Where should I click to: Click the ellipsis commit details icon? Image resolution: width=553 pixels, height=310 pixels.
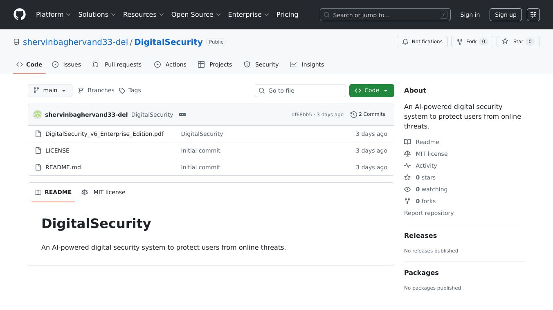pyautogui.click(x=182, y=115)
